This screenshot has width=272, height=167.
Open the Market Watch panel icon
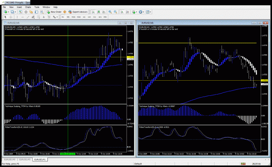(20, 12)
